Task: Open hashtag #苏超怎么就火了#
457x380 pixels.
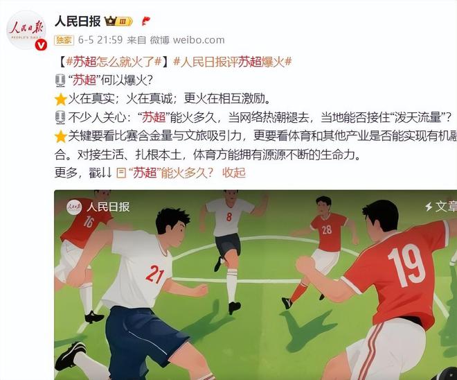Action: pos(114,62)
